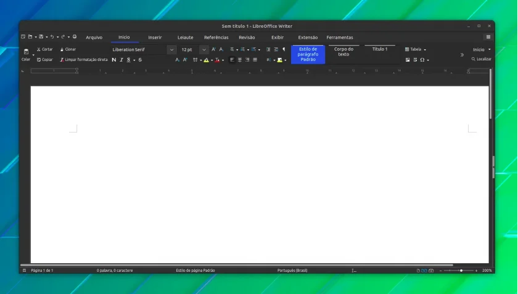518x294 pixels.
Task: Click the print icon in the quick toolbar
Action: (x=75, y=36)
